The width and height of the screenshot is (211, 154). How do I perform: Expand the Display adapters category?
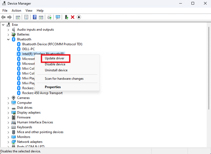coord(8,113)
